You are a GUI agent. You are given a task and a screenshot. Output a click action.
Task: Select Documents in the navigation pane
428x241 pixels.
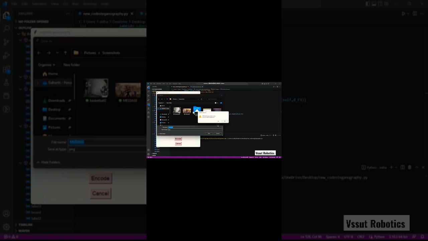[164, 120]
